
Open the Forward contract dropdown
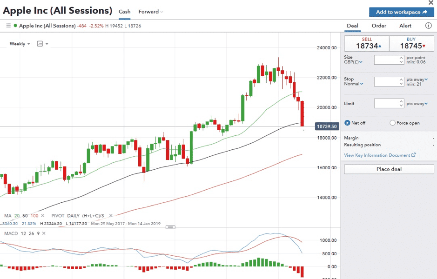151,12
